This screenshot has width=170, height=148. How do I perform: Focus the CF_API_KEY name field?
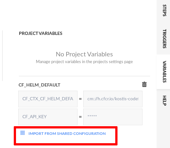pyautogui.click(x=48, y=117)
